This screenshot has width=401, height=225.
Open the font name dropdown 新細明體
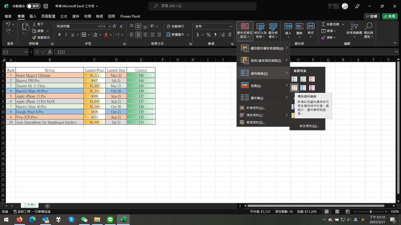99,26
